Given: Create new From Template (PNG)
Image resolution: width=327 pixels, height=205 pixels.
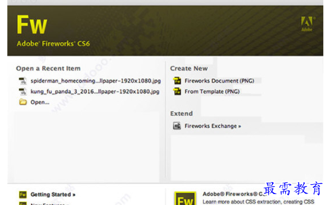Looking at the screenshot, I should 212,91.
